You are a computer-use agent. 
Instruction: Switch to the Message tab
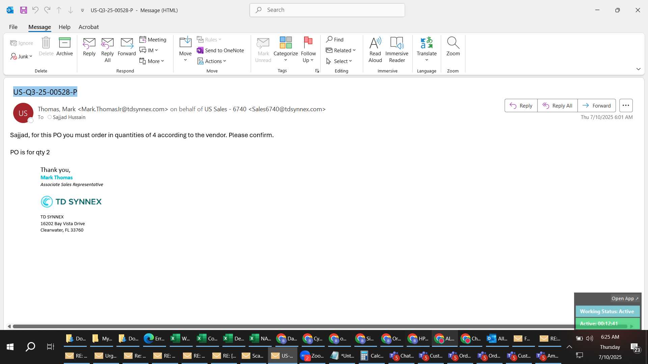click(x=39, y=27)
